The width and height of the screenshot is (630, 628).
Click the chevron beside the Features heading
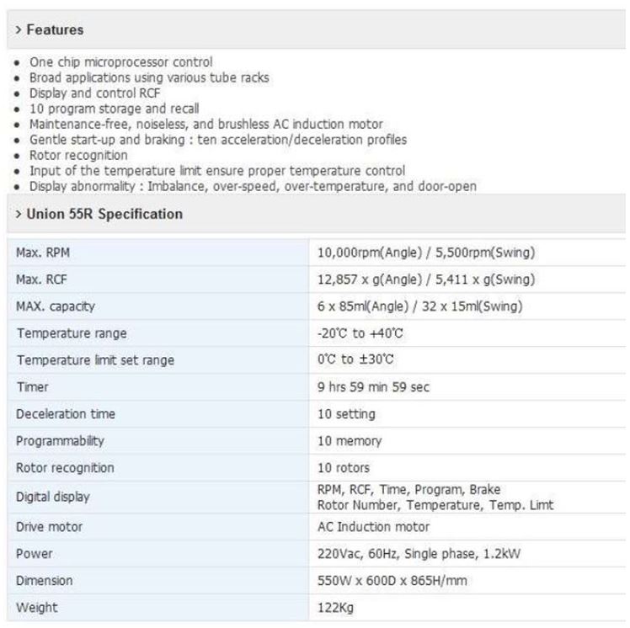[19, 30]
